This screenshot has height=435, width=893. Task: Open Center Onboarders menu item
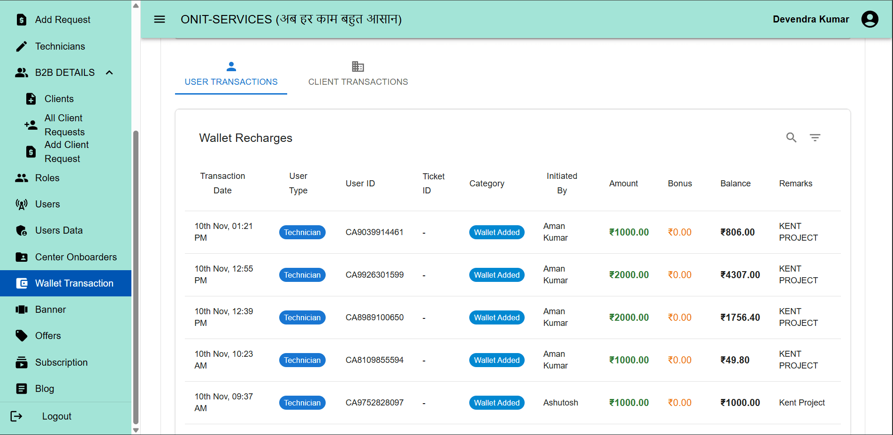click(x=66, y=257)
